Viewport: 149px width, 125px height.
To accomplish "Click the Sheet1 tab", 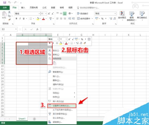I will tap(22, 119).
